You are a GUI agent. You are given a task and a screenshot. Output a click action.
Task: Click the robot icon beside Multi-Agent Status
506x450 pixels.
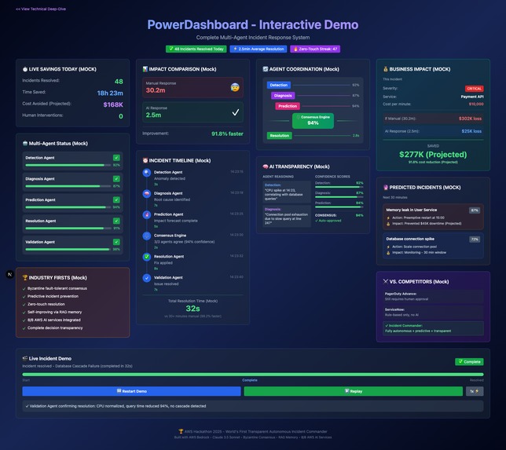(25, 143)
